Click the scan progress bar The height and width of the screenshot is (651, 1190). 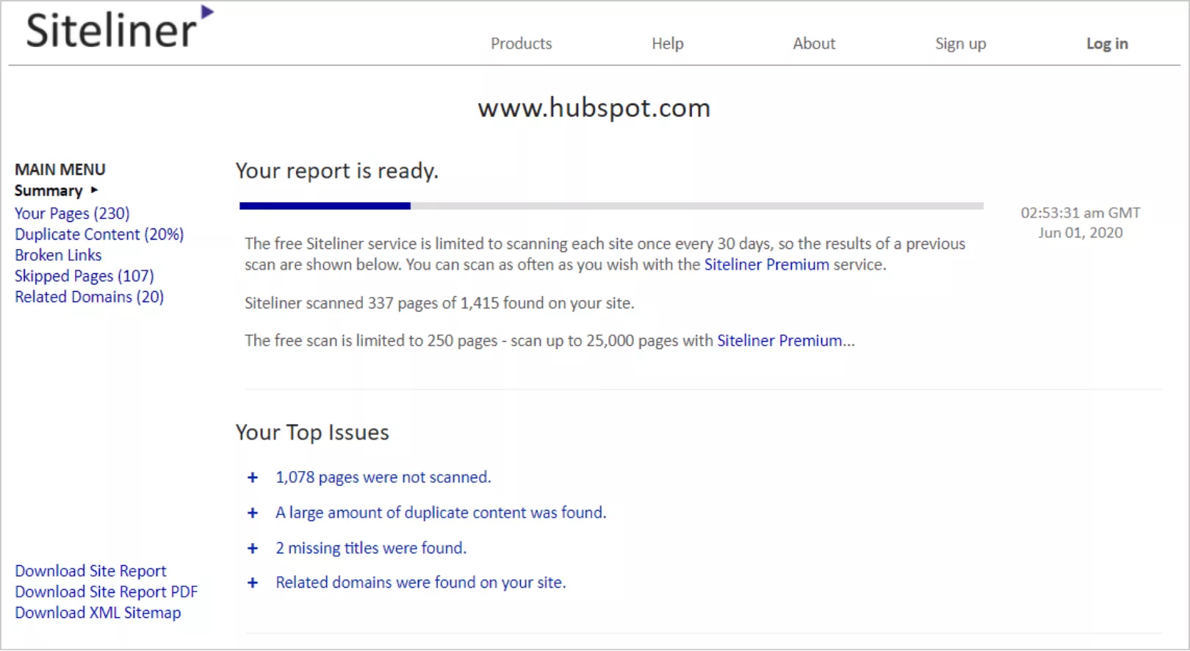click(x=611, y=206)
